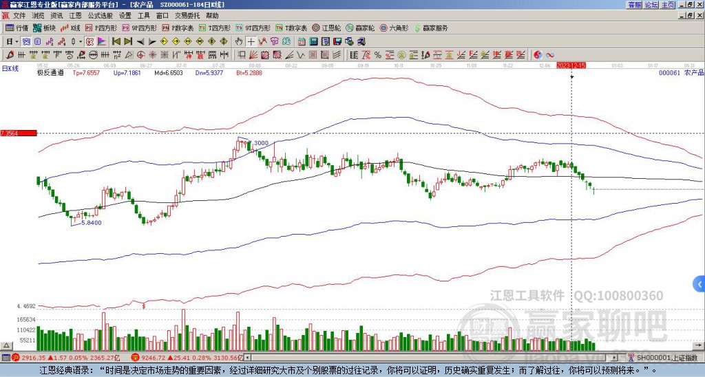705x377 pixels.
Task: Click the 行情 toolbar button
Action: (x=17, y=28)
